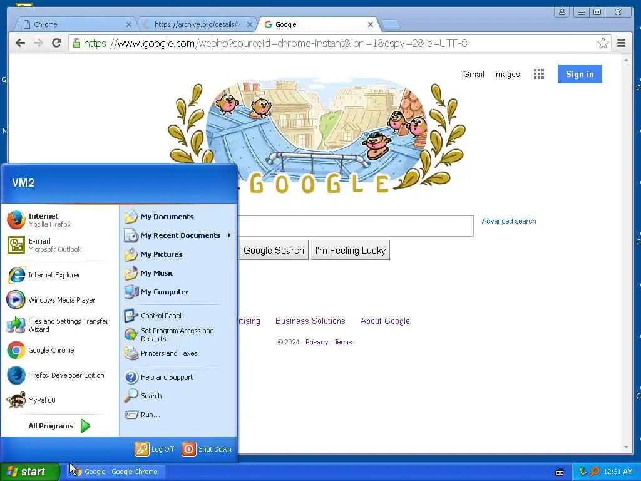Click I'm Feeling Lucky button
The height and width of the screenshot is (481, 641).
351,251
